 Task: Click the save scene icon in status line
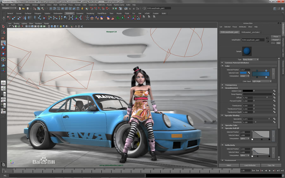(28, 9)
